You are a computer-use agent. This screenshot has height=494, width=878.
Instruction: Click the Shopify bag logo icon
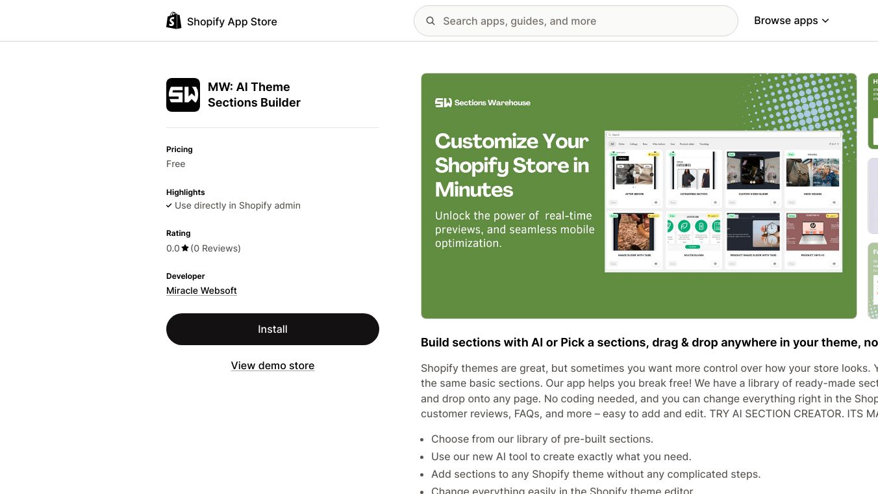[x=173, y=21]
